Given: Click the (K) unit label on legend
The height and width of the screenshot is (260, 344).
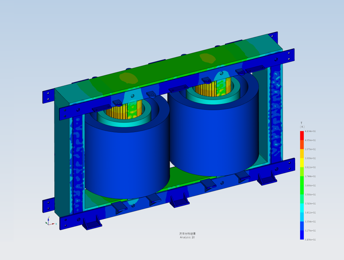Looking at the screenshot, I should coord(302,127).
